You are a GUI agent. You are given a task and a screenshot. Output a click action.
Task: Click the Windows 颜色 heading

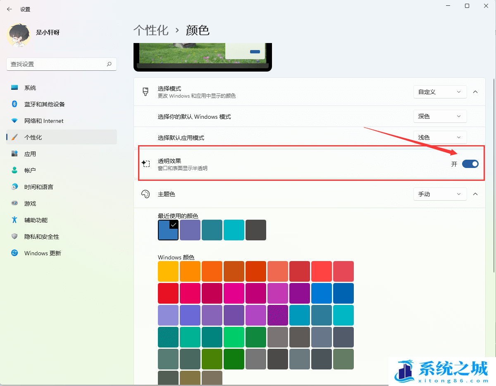coord(176,257)
